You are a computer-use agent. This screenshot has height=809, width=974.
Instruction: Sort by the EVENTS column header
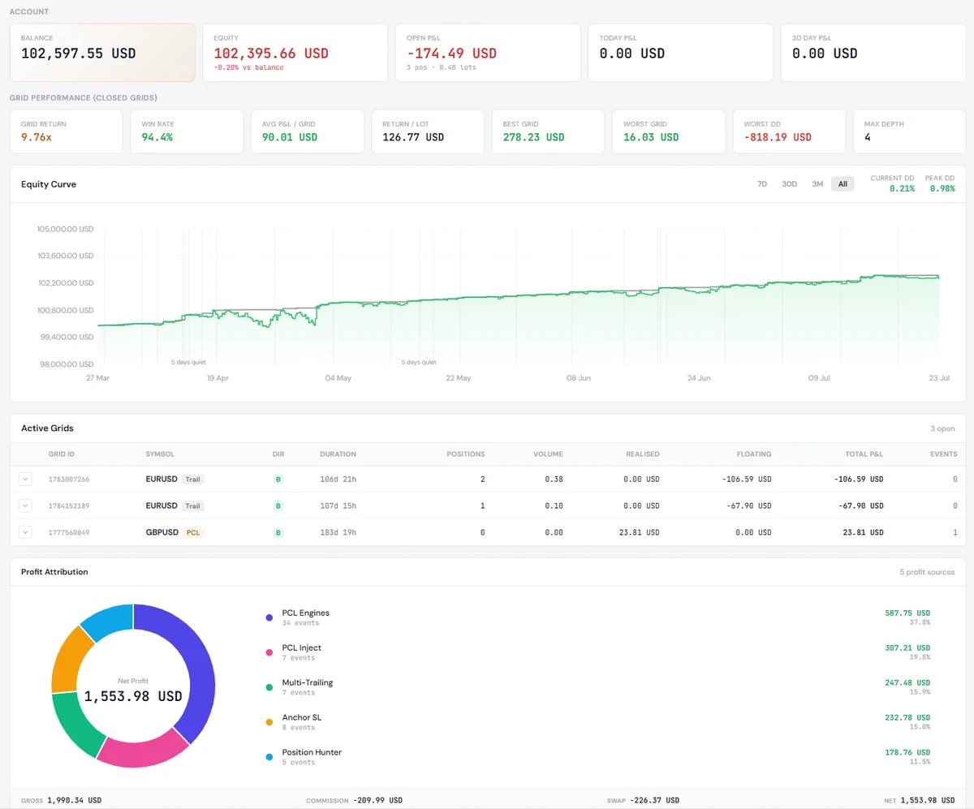tap(944, 454)
